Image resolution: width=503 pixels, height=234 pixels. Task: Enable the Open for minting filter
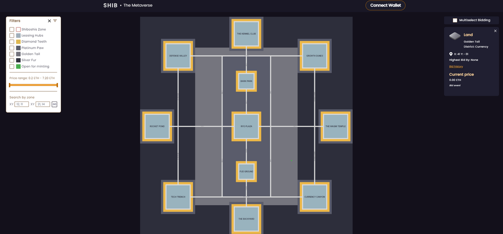[12, 66]
